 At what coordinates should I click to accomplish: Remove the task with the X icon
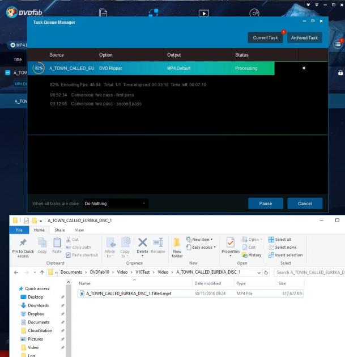tap(304, 69)
